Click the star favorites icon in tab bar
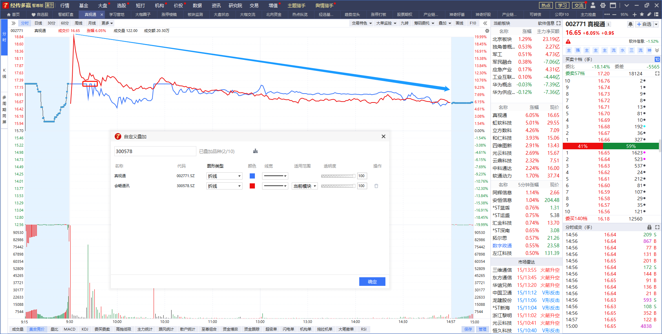 pyautogui.click(x=642, y=14)
